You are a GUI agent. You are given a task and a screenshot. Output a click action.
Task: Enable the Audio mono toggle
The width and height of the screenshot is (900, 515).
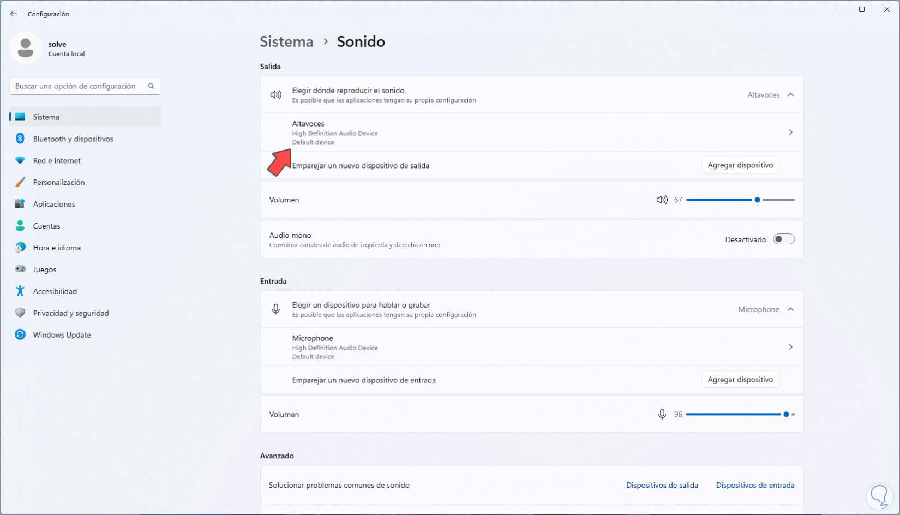[x=784, y=239]
